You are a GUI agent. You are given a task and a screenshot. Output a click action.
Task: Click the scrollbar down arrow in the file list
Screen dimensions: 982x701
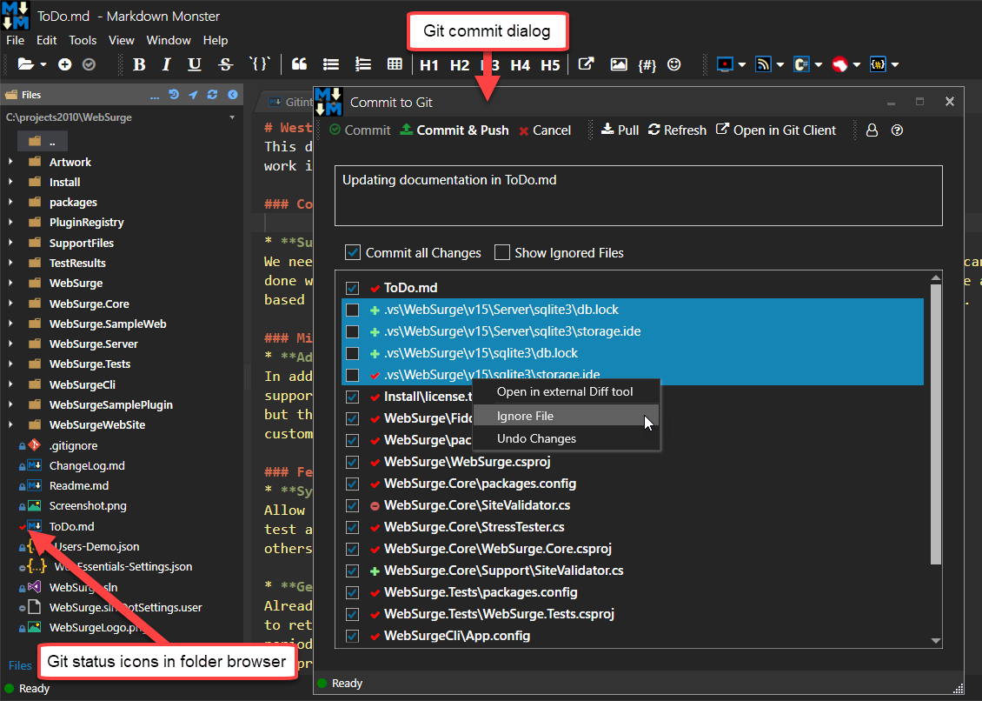pyautogui.click(x=936, y=641)
